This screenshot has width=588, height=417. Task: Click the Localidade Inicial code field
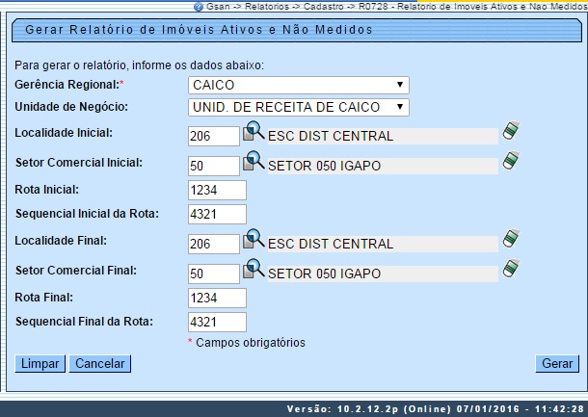pyautogui.click(x=213, y=136)
